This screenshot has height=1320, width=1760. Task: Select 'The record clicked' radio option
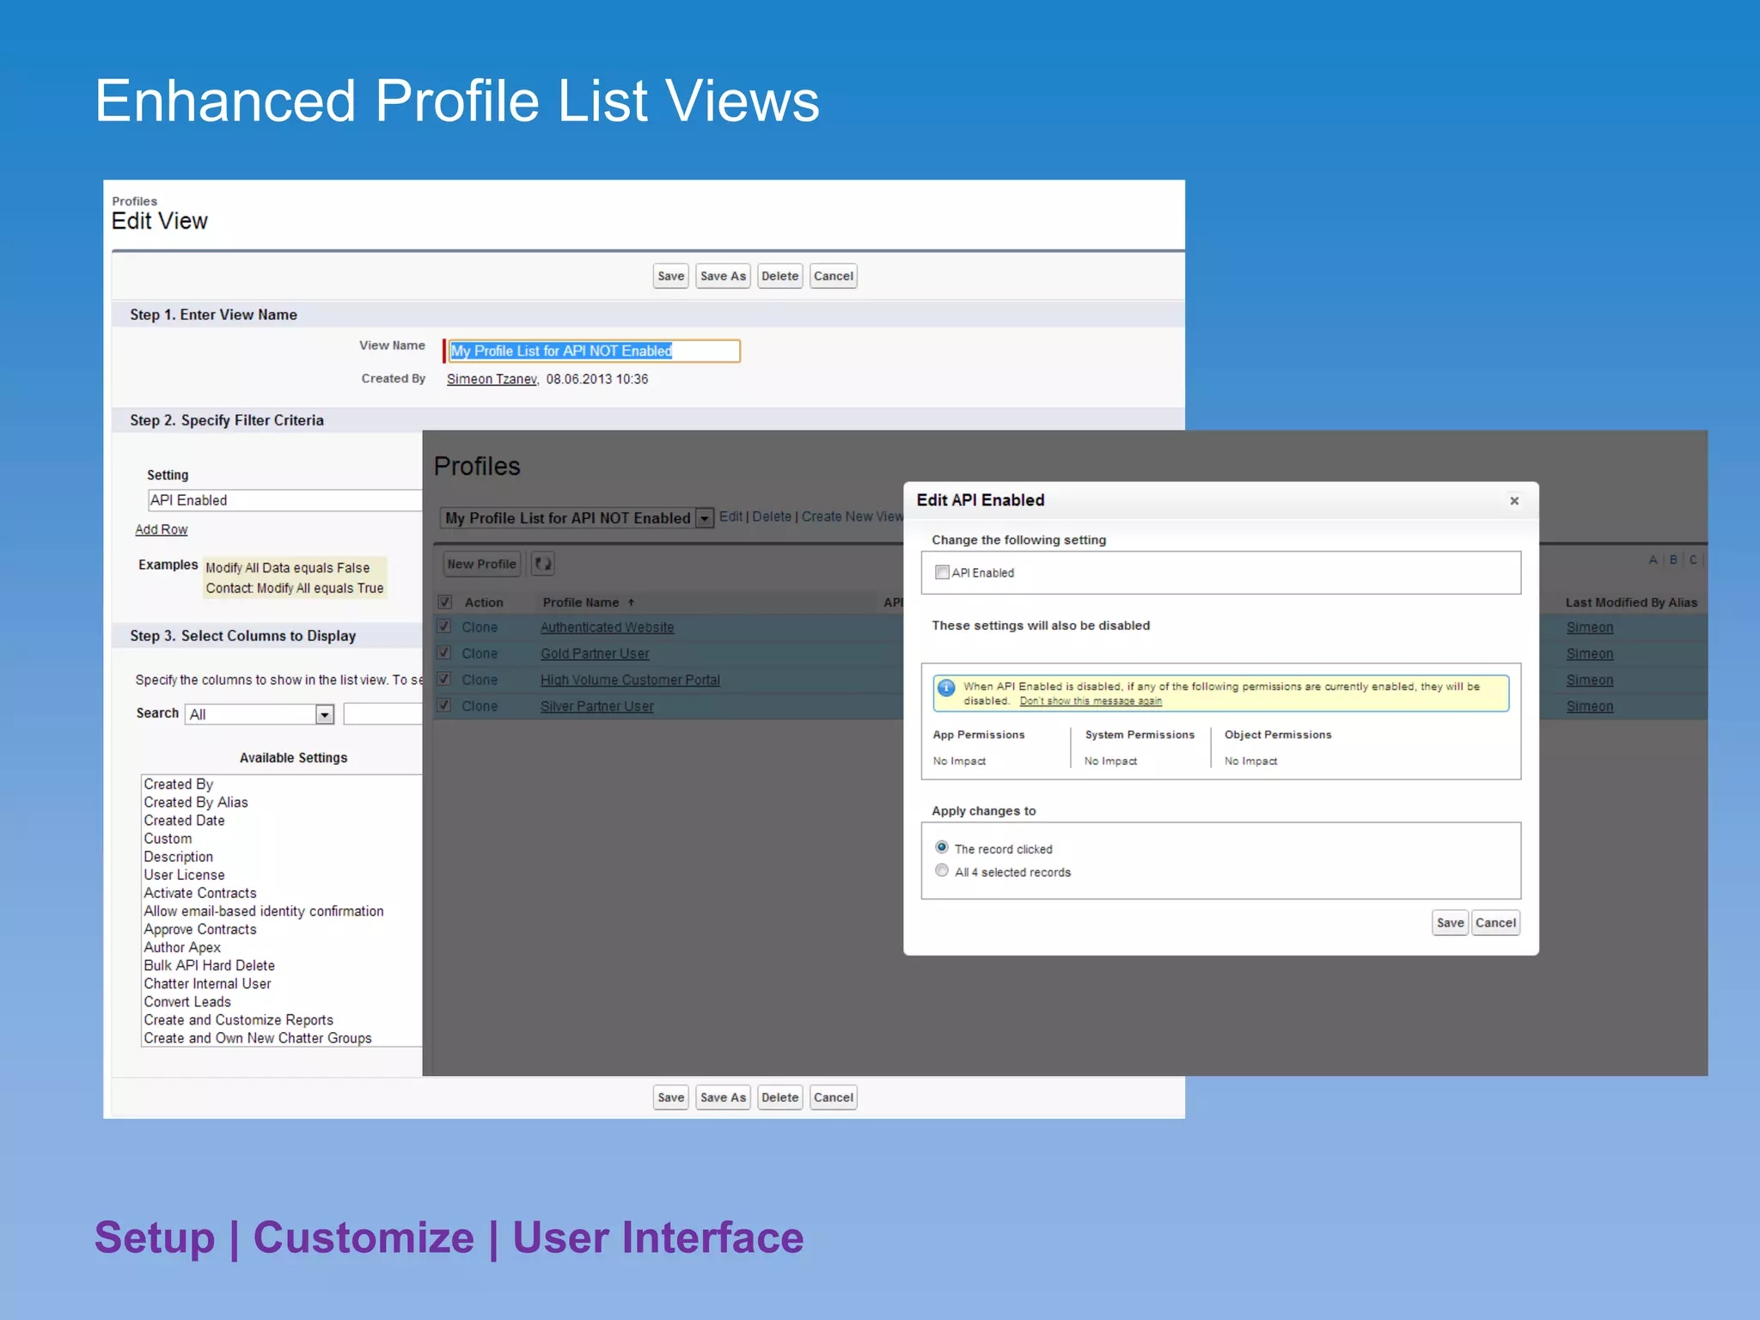942,847
